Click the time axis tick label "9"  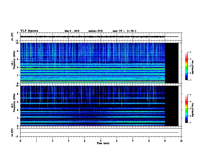coord(165,141)
